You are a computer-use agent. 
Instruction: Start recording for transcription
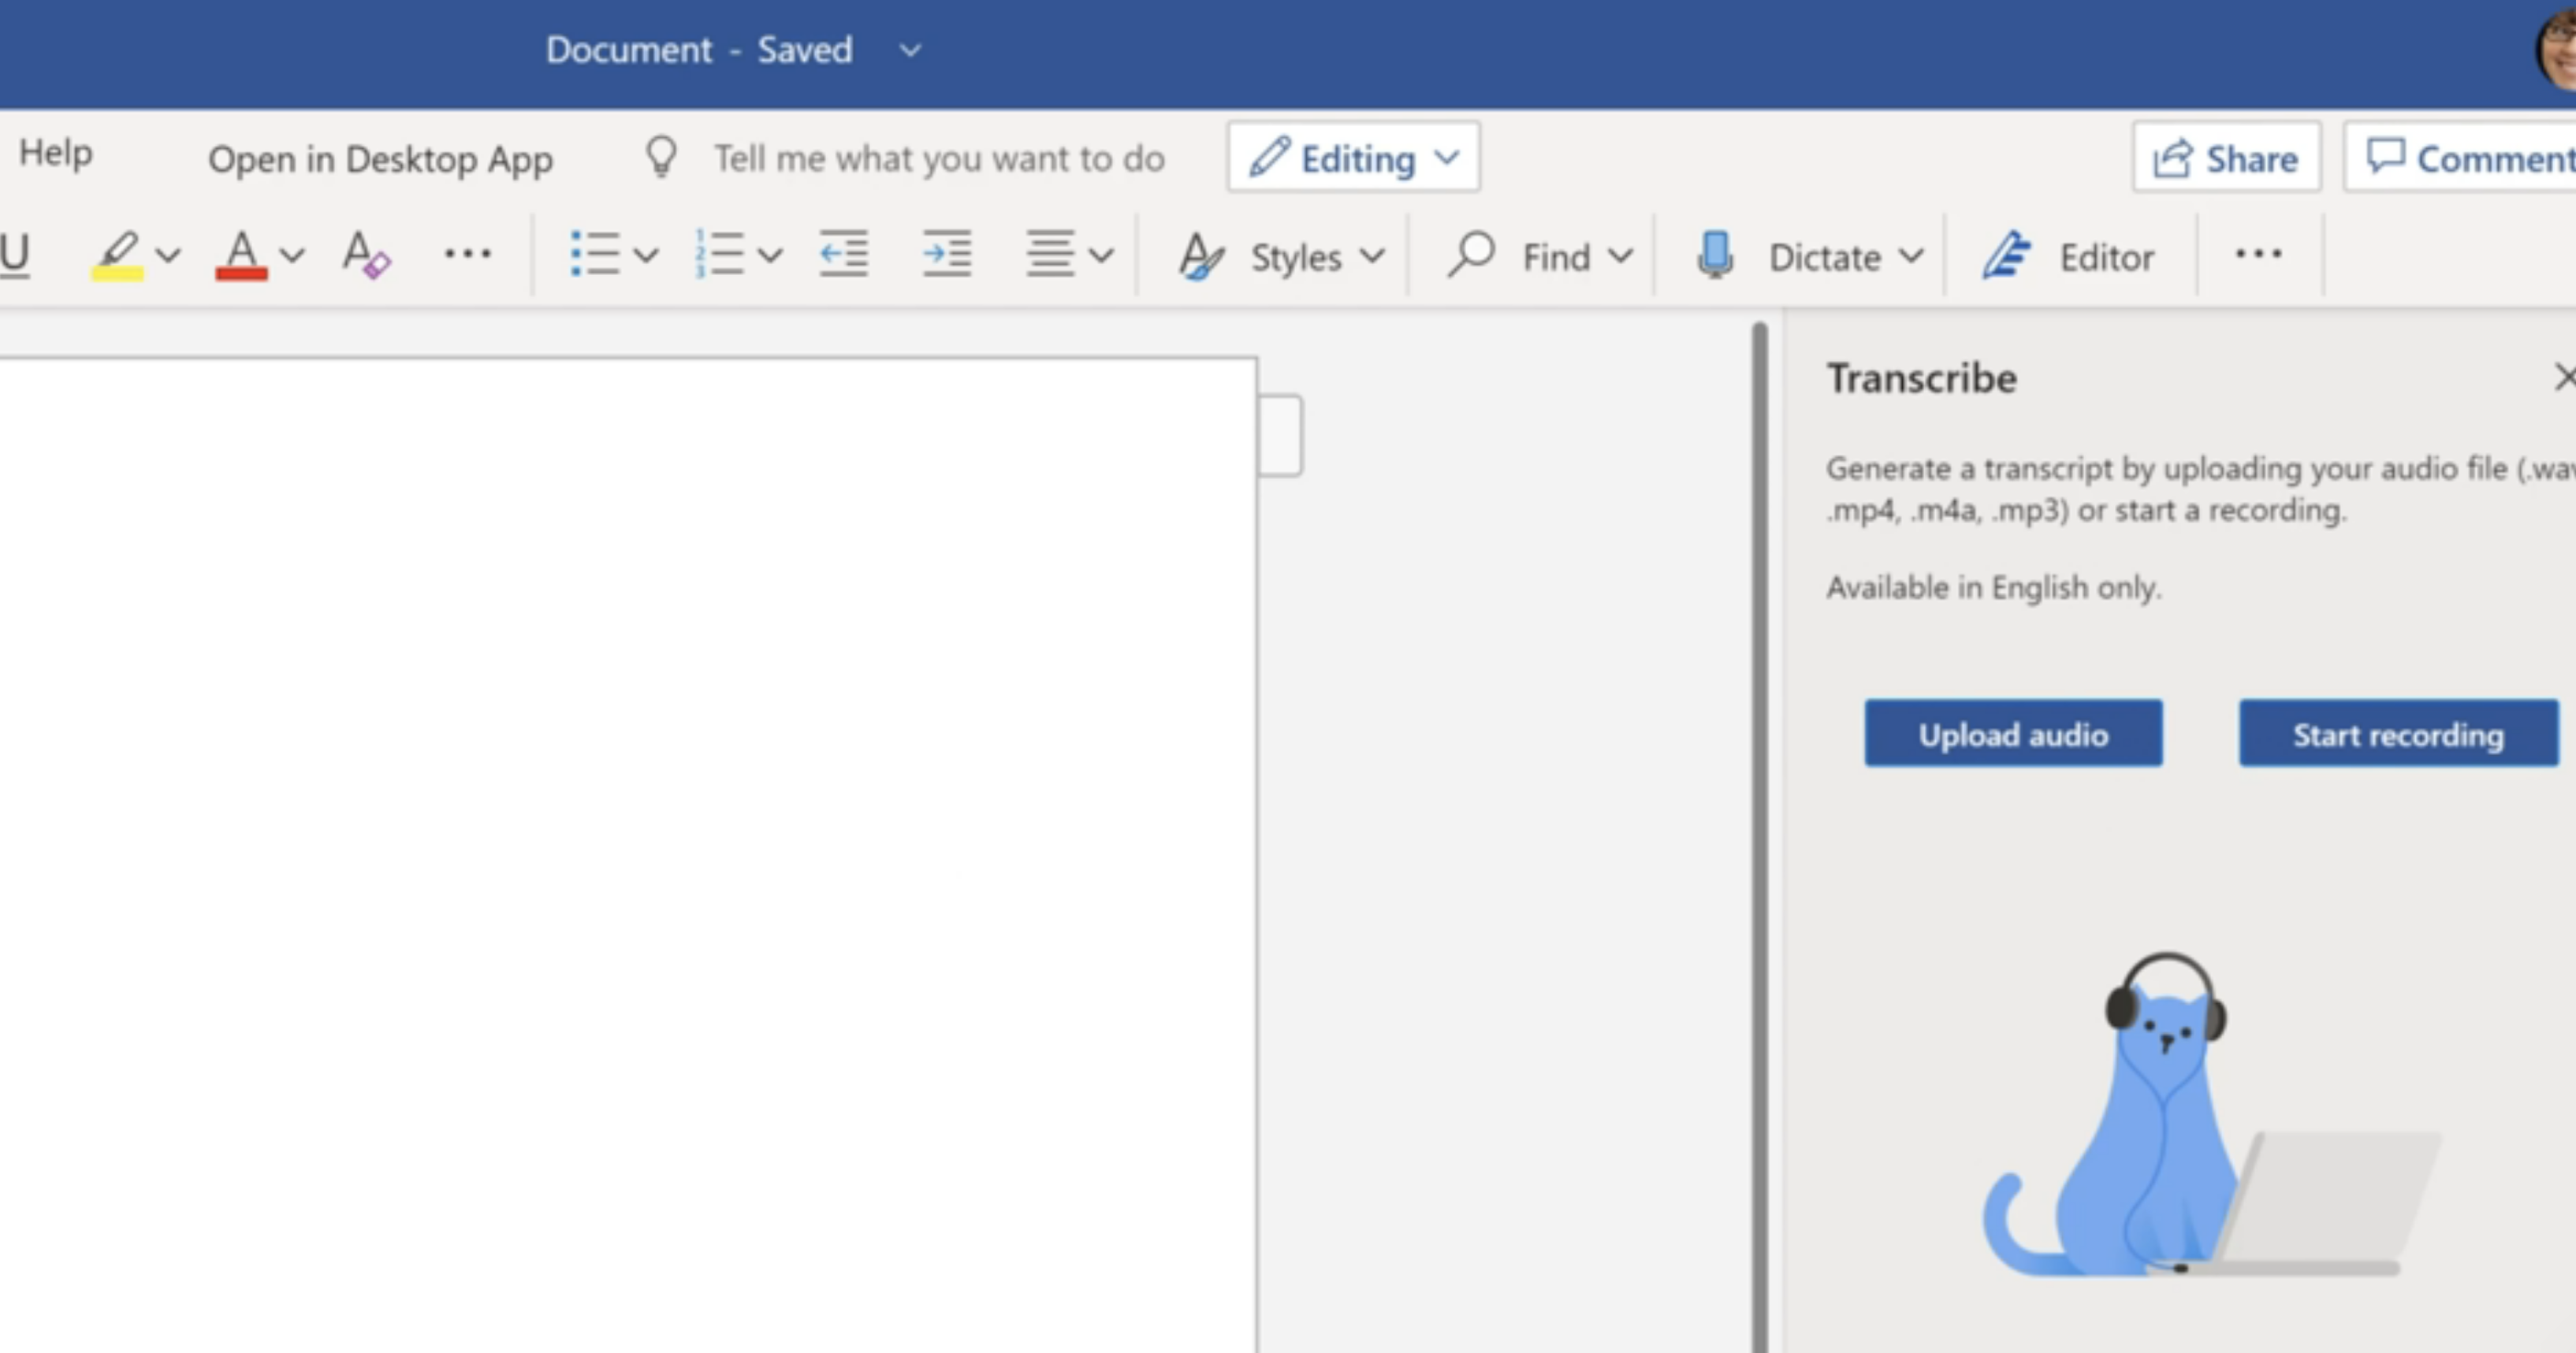click(x=2397, y=734)
